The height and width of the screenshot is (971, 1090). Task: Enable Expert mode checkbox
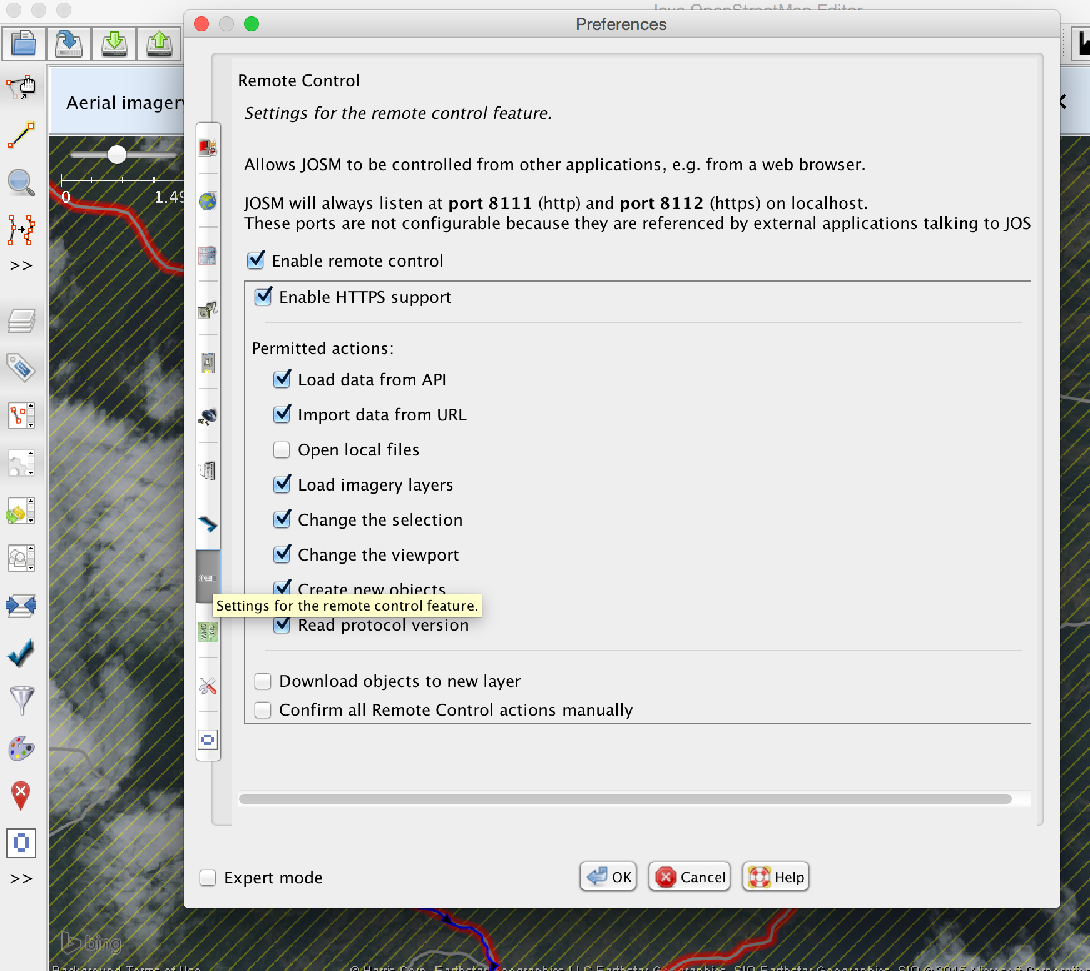[208, 878]
